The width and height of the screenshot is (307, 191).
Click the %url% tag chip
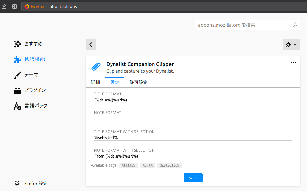tap(148, 165)
